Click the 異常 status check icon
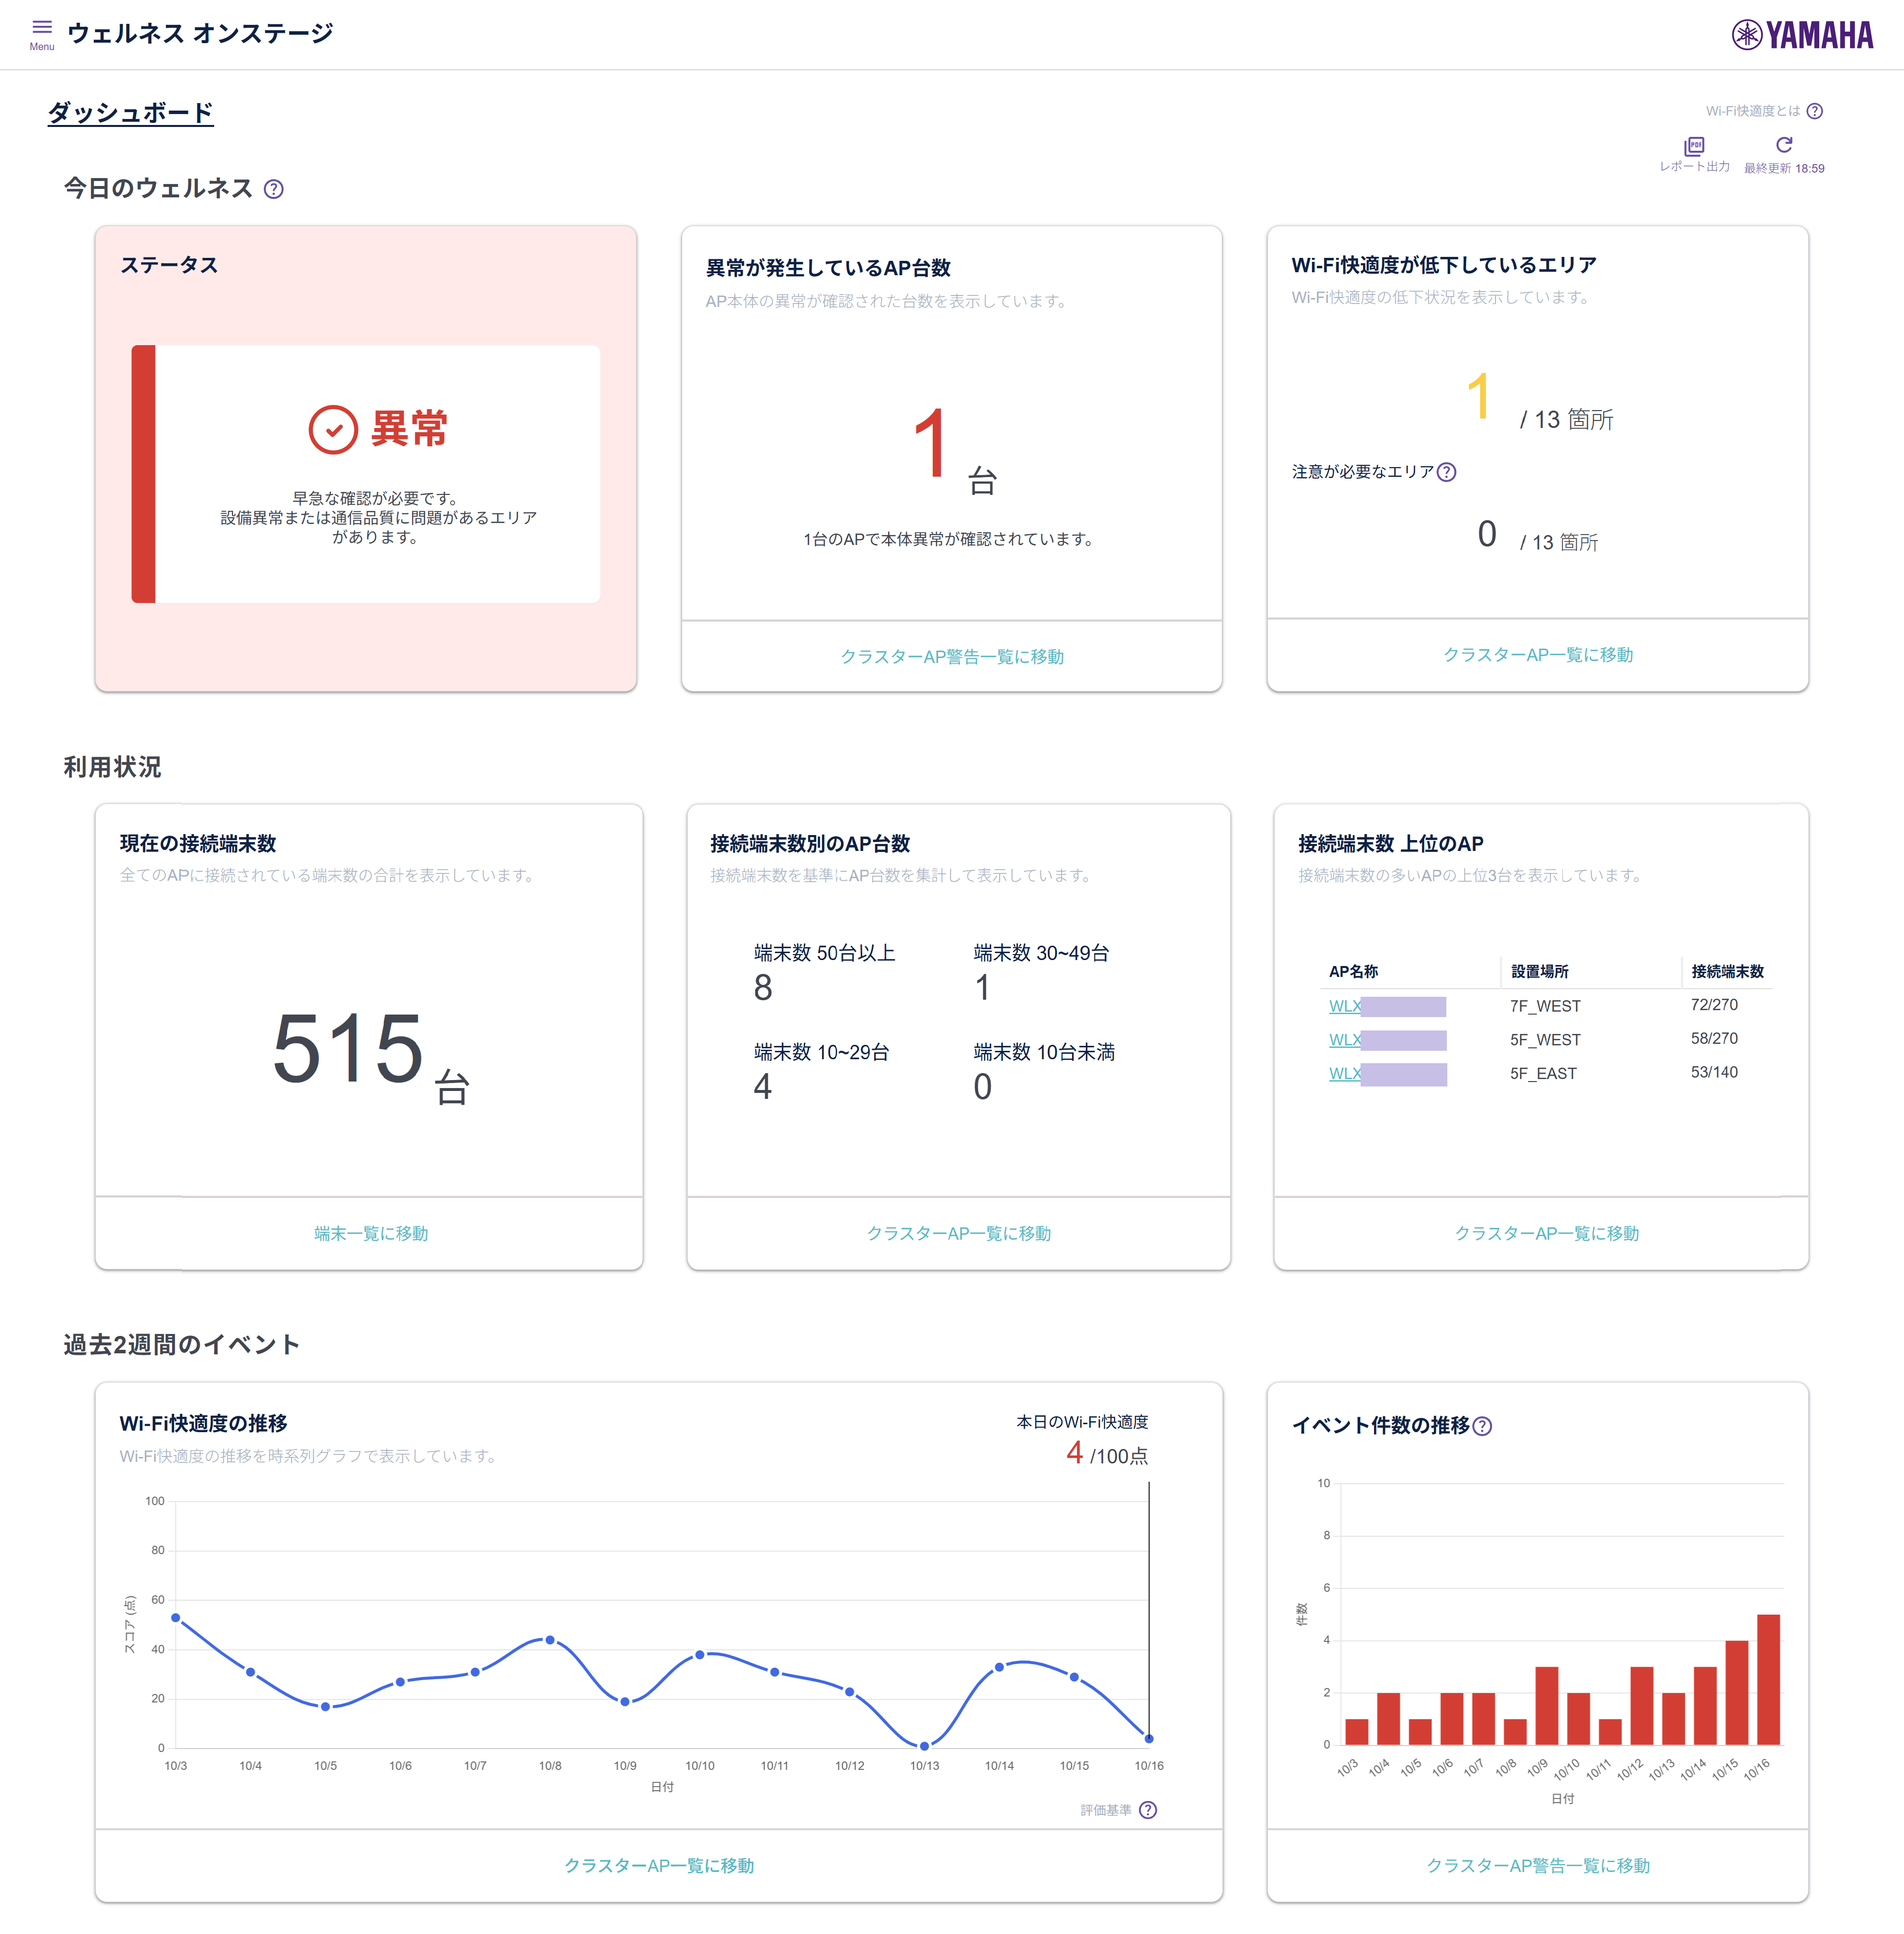The width and height of the screenshot is (1904, 1934). [x=333, y=430]
